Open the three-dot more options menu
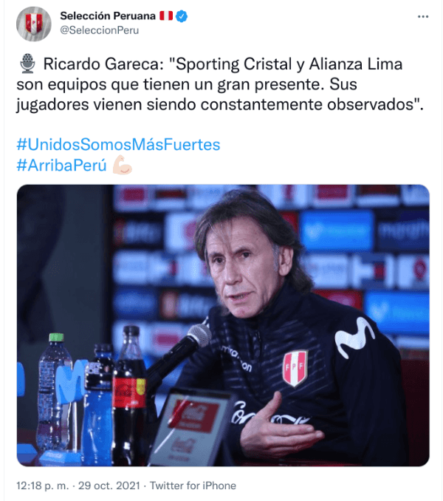This screenshot has width=443, height=501. click(423, 16)
